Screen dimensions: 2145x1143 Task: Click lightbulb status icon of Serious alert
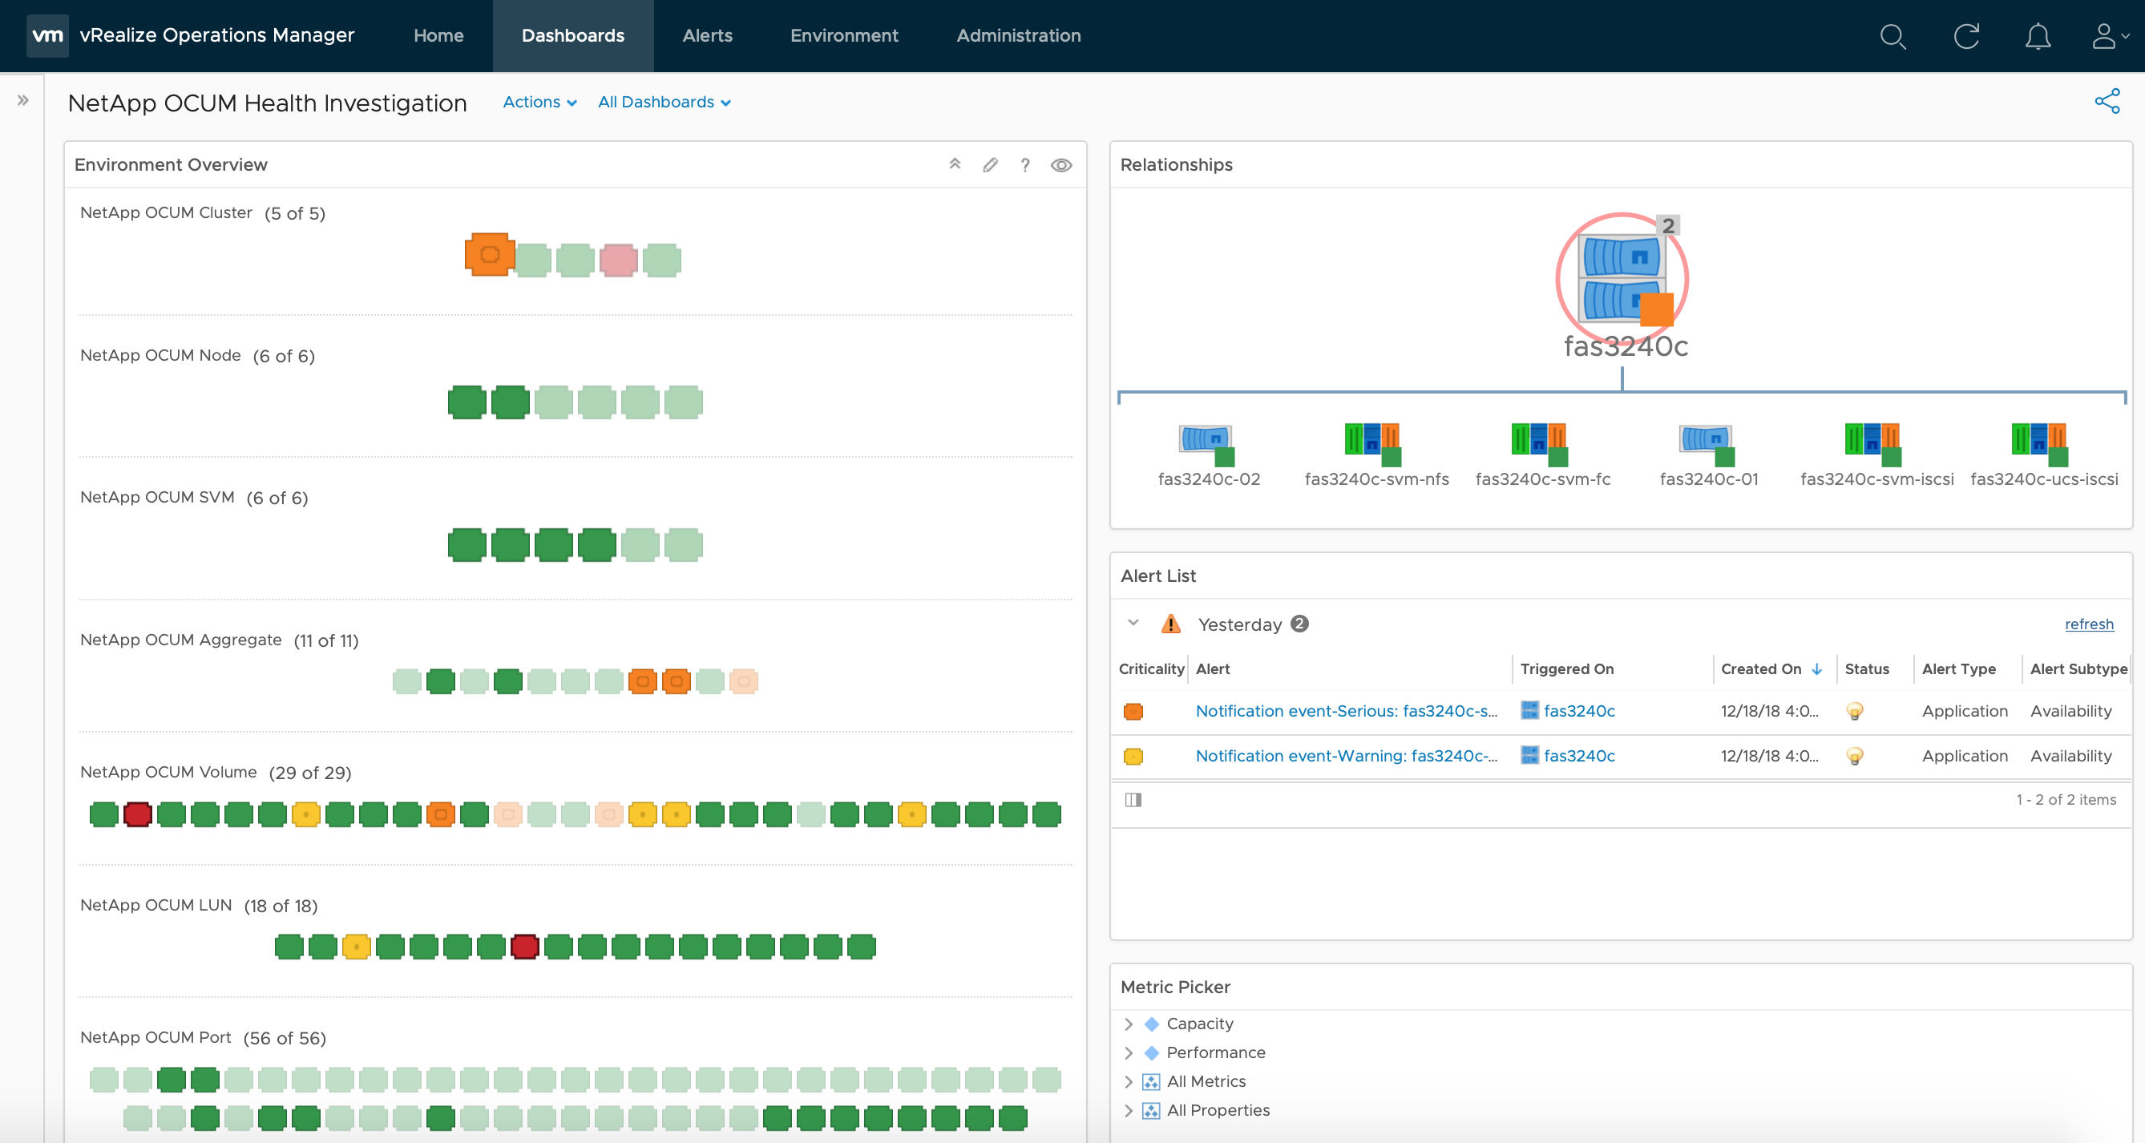(1854, 711)
